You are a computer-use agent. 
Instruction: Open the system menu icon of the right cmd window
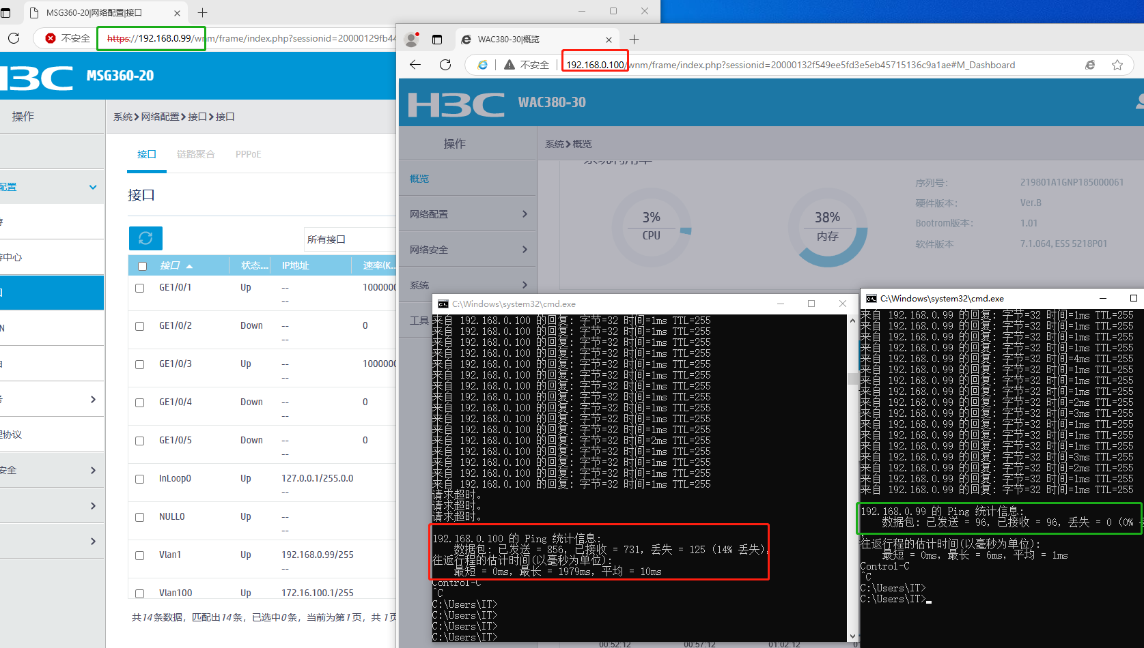(x=871, y=299)
